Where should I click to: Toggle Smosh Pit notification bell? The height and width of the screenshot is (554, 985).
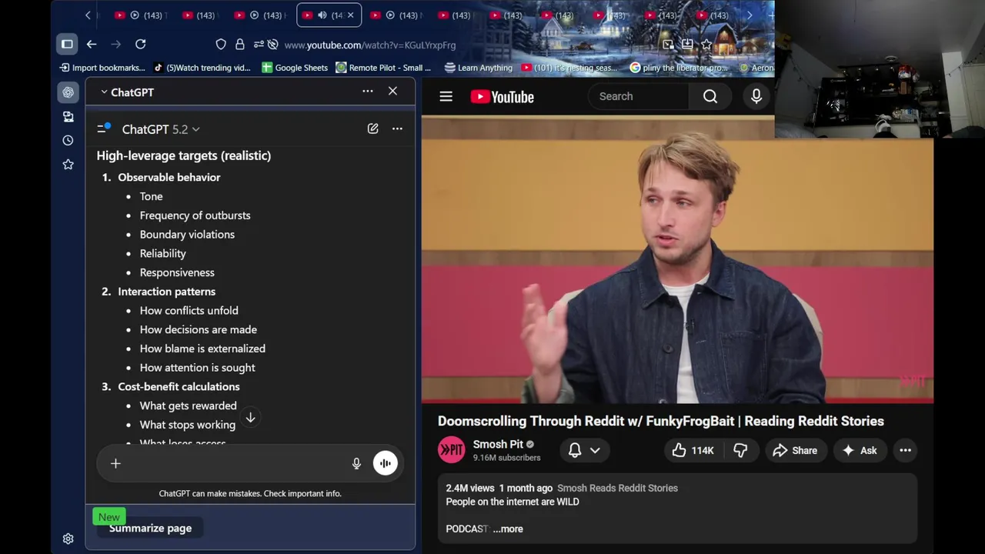coord(575,450)
